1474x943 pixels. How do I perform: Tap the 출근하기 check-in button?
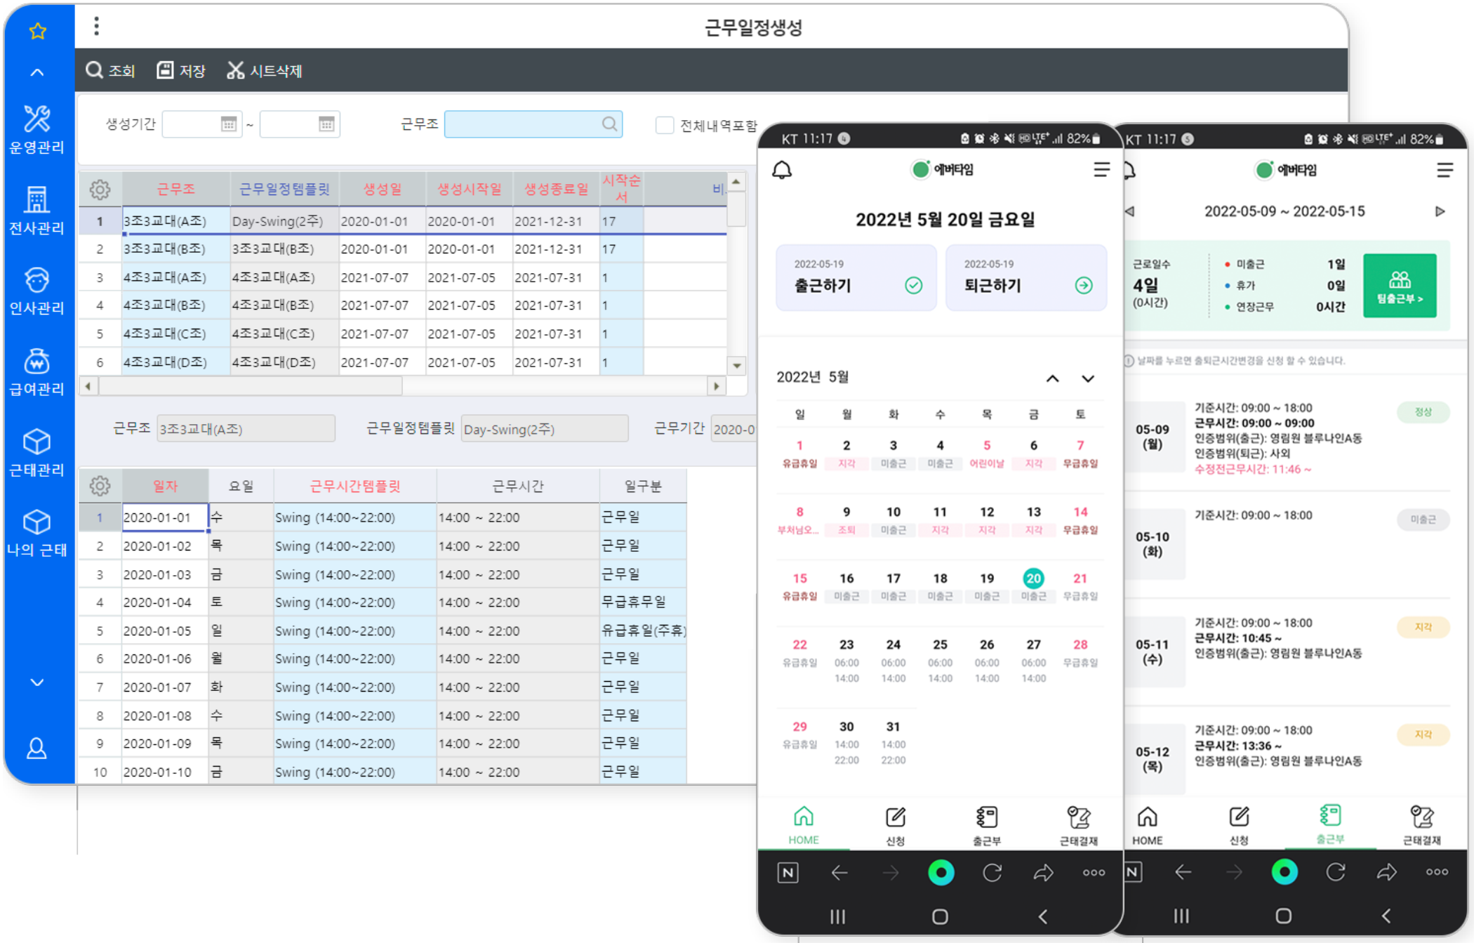856,277
